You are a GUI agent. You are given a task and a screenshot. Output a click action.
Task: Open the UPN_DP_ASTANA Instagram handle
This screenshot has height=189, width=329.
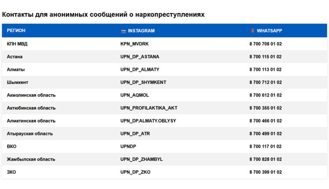coord(140,57)
